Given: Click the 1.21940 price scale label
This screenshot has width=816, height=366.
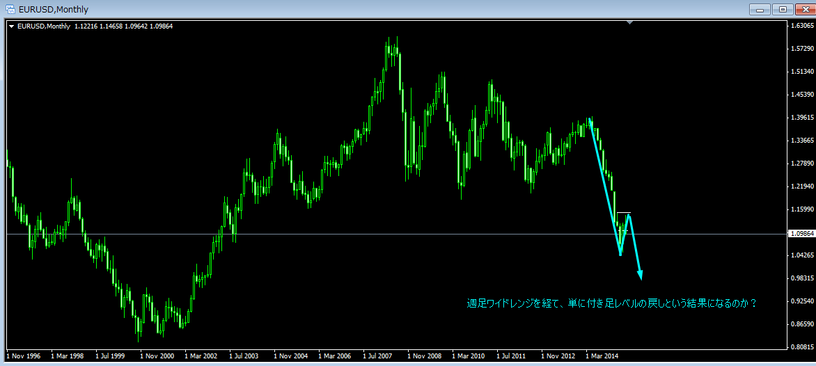Looking at the screenshot, I should (x=802, y=186).
